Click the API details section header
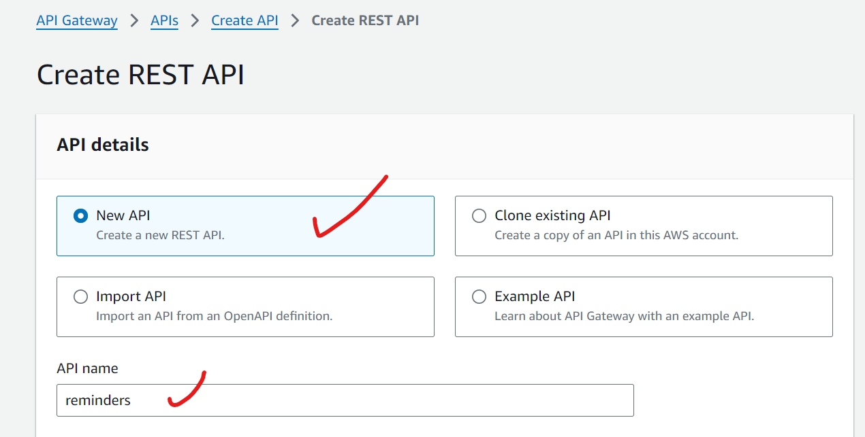The height and width of the screenshot is (437, 865). [x=103, y=145]
